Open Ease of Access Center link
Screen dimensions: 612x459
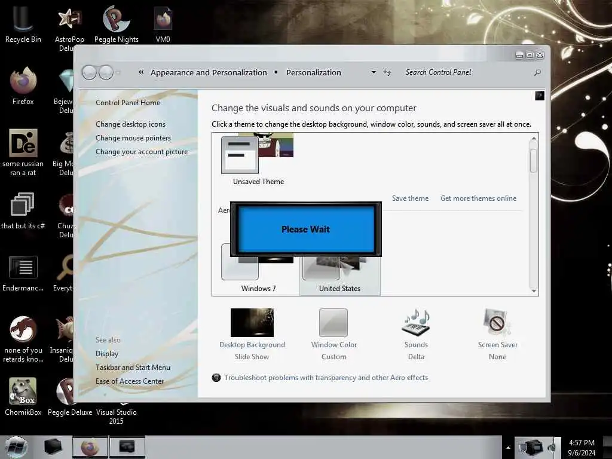coord(130,381)
